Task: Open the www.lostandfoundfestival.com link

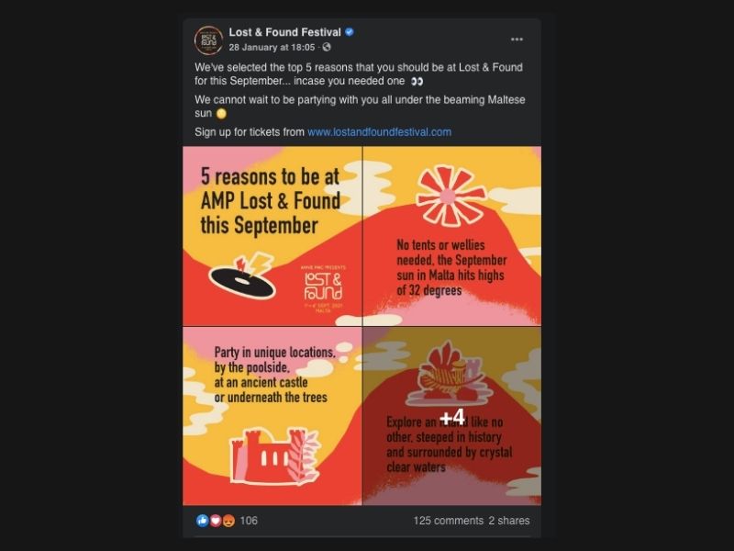Action: coord(379,132)
